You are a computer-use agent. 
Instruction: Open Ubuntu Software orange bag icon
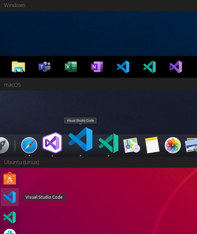pos(10,178)
